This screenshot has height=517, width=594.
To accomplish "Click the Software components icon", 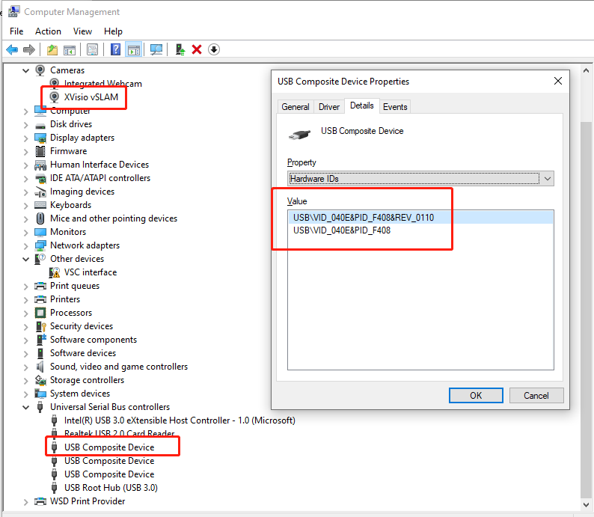I will pyautogui.click(x=40, y=340).
